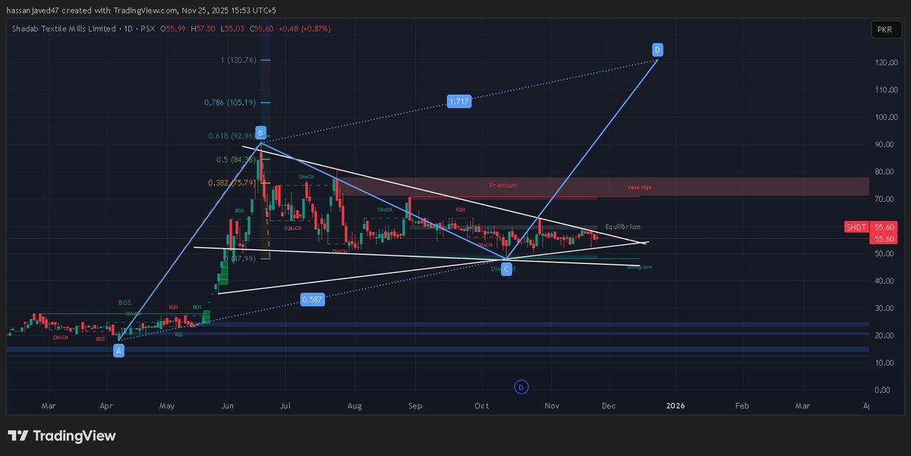Click the Aug label on time axis
This screenshot has width=911, height=456.
(354, 406)
